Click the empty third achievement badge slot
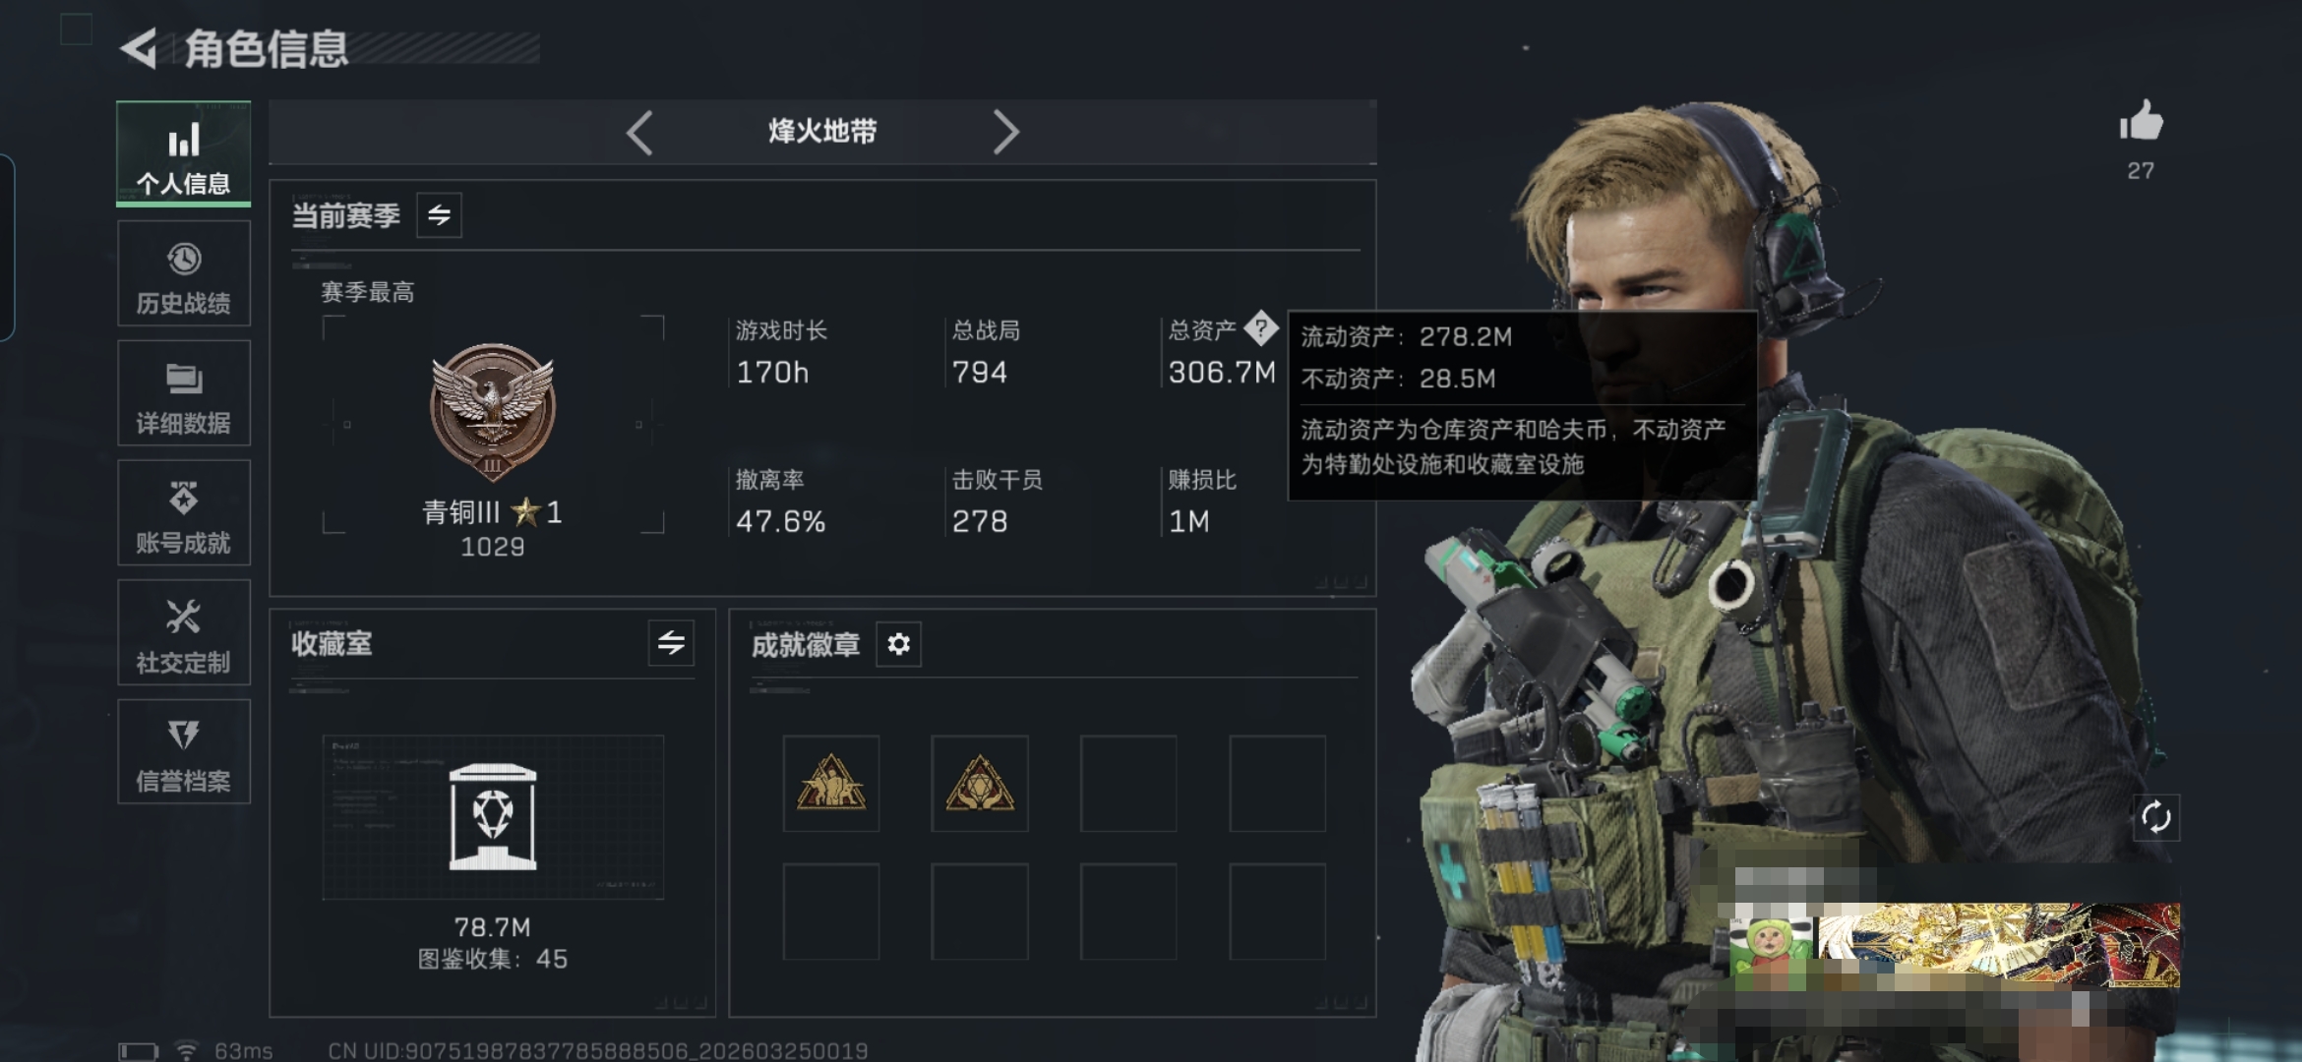 tap(1128, 784)
